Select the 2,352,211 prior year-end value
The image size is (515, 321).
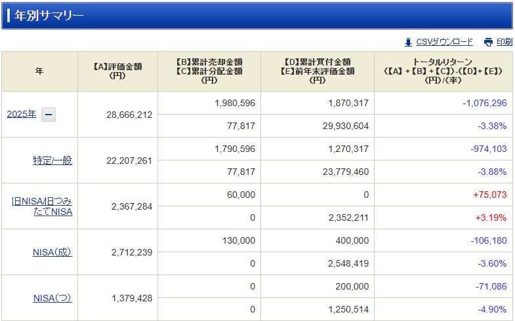[348, 217]
